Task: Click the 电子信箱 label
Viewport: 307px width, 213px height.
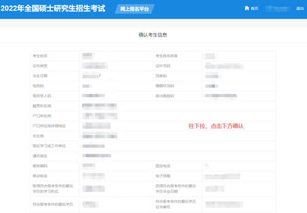Action: click(x=163, y=176)
